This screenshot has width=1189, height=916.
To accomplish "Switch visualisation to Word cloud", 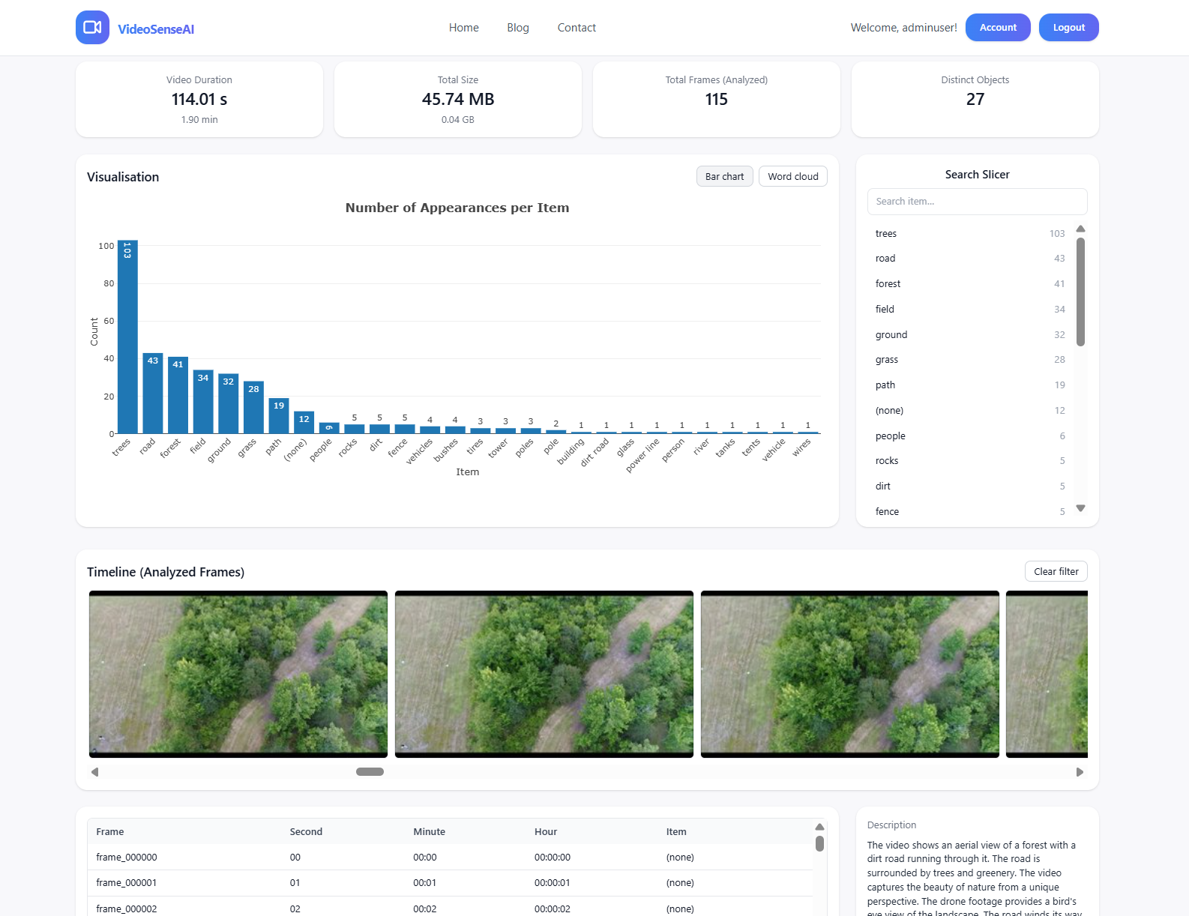I will tap(792, 176).
